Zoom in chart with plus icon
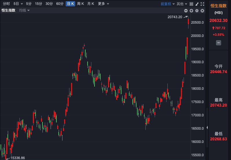This screenshot has height=160, width=231. pyautogui.click(x=191, y=11)
